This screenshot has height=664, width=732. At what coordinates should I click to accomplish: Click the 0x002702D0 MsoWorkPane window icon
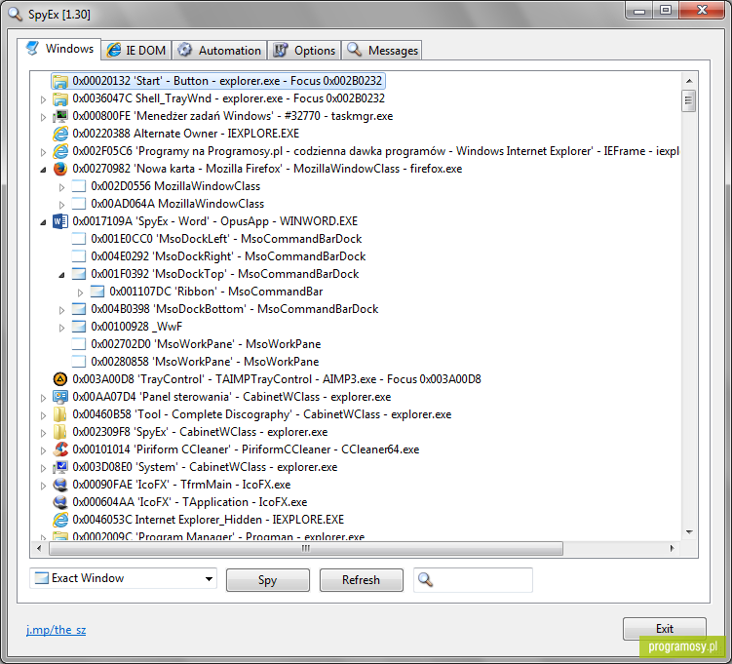click(x=79, y=344)
